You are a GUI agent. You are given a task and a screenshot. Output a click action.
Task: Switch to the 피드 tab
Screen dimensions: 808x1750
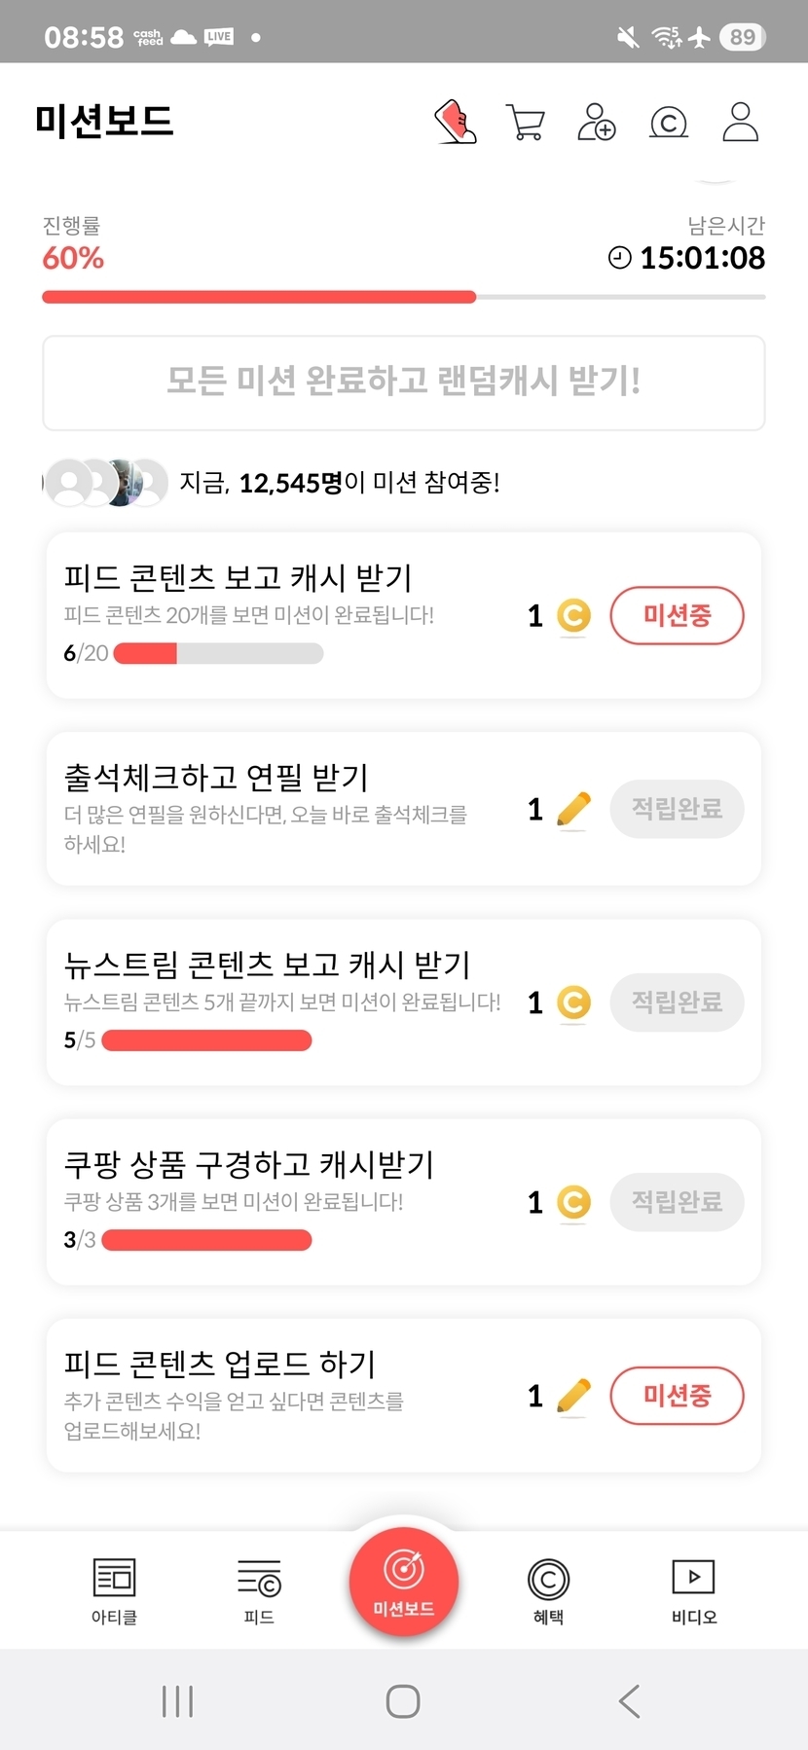point(259,1590)
